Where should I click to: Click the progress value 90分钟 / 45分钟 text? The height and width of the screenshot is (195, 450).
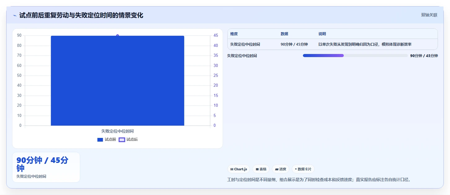click(x=424, y=56)
